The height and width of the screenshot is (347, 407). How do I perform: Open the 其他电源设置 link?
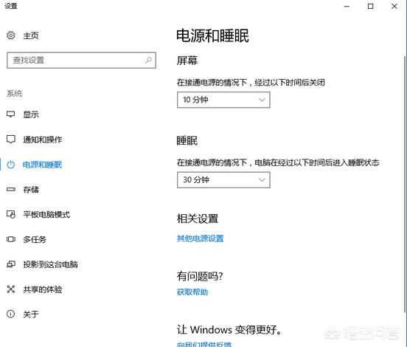coord(200,238)
